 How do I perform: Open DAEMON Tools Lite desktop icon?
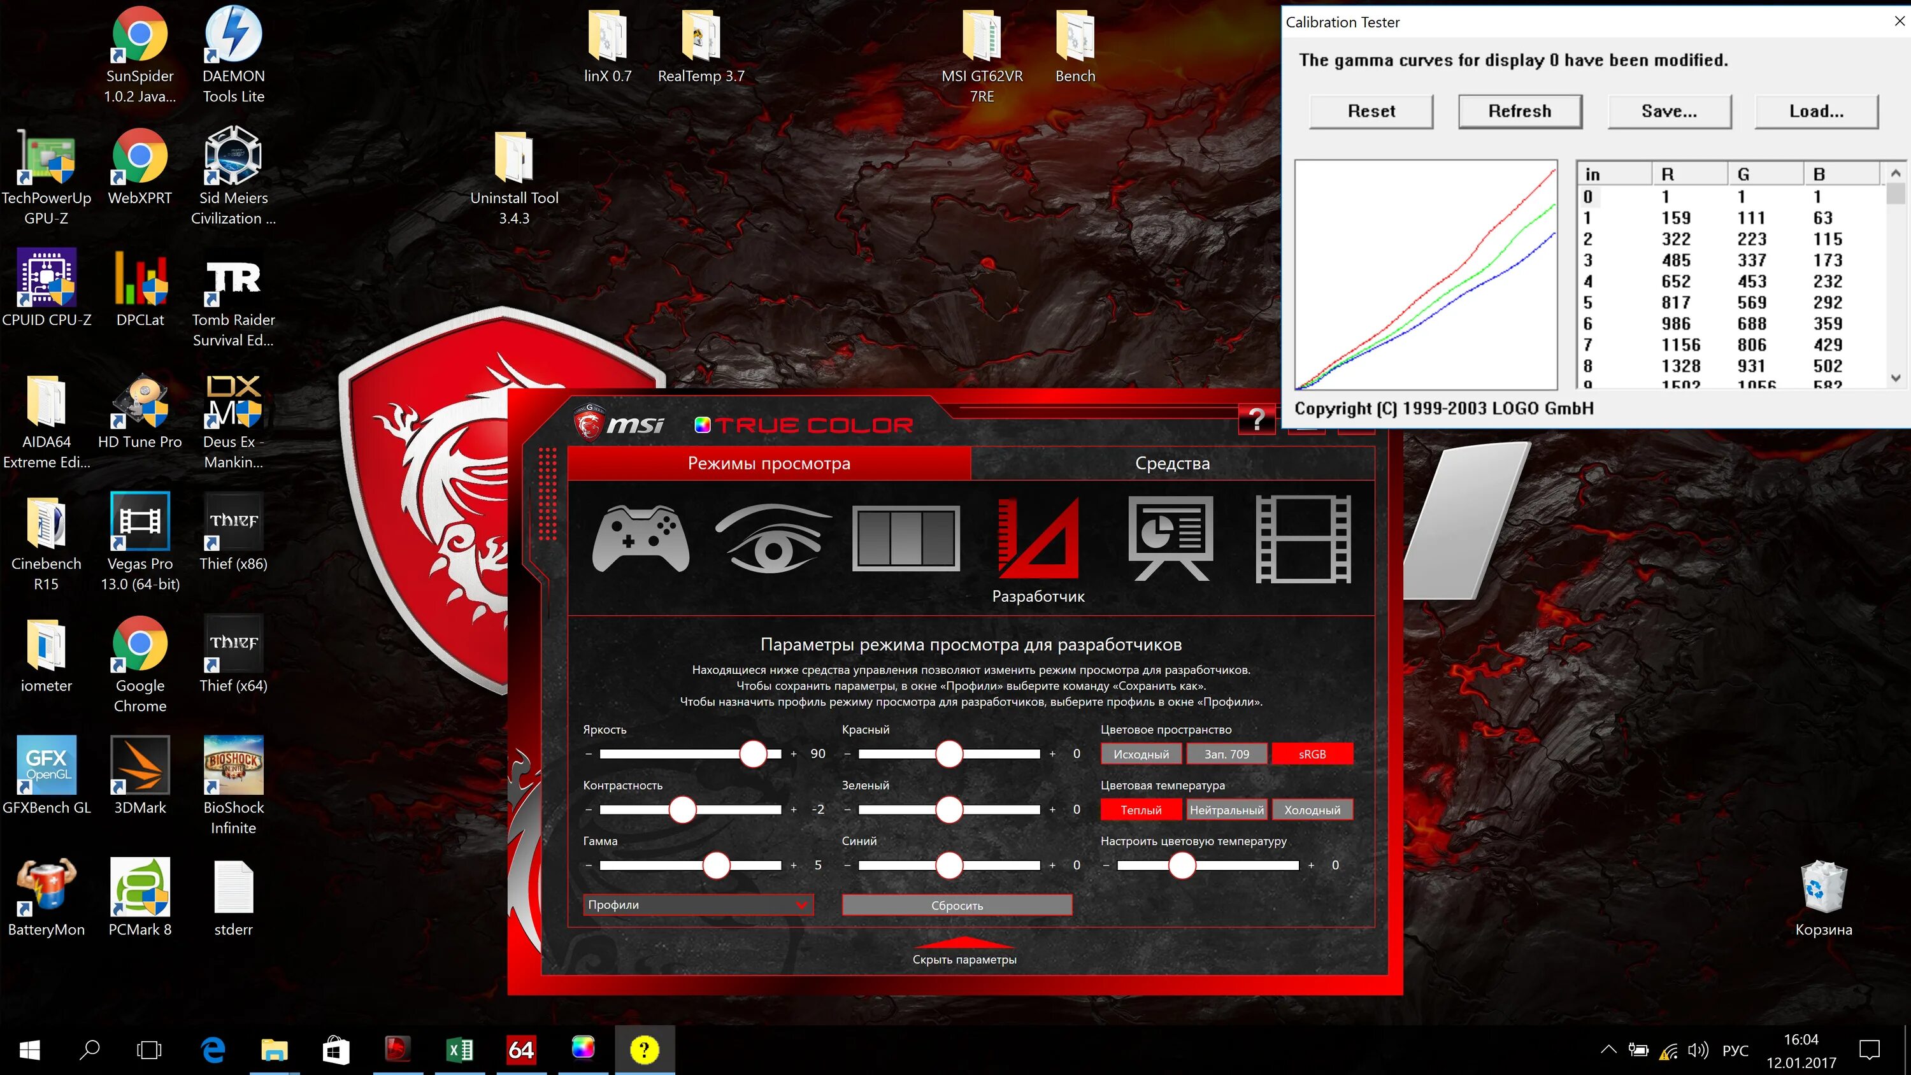[x=233, y=55]
